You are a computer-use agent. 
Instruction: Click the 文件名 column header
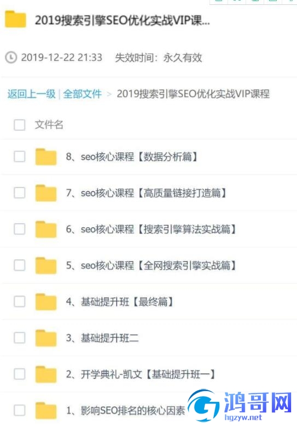pyautogui.click(x=49, y=124)
